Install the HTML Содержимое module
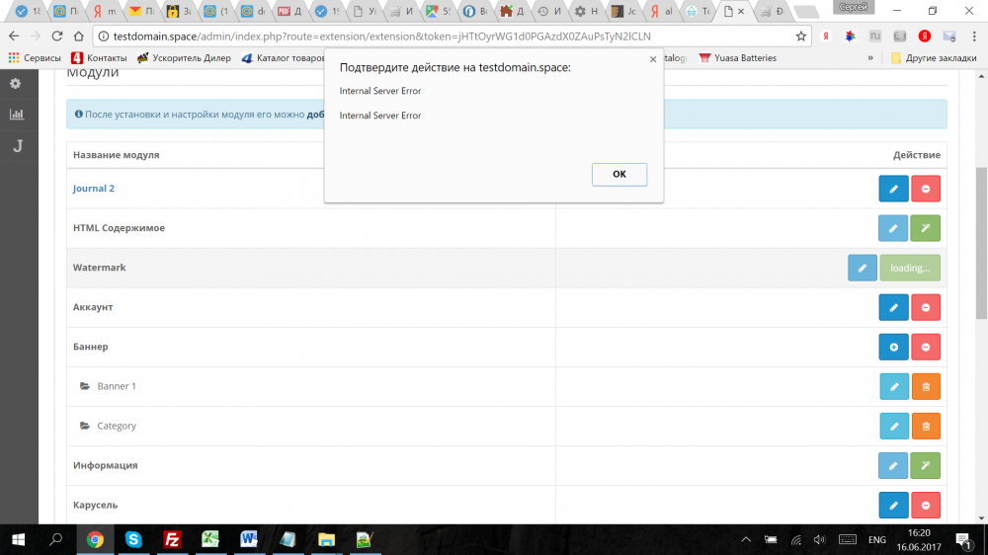 pos(925,228)
